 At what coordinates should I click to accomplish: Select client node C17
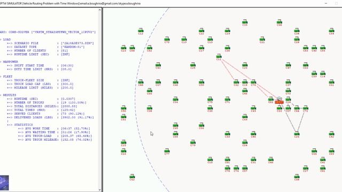(201, 48)
